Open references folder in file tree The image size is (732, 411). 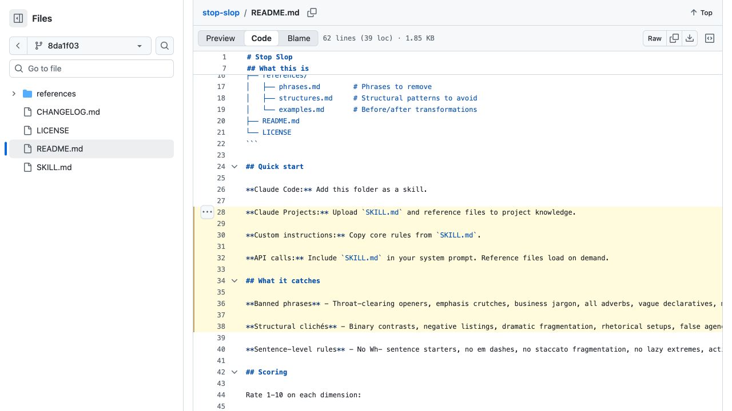tap(56, 94)
